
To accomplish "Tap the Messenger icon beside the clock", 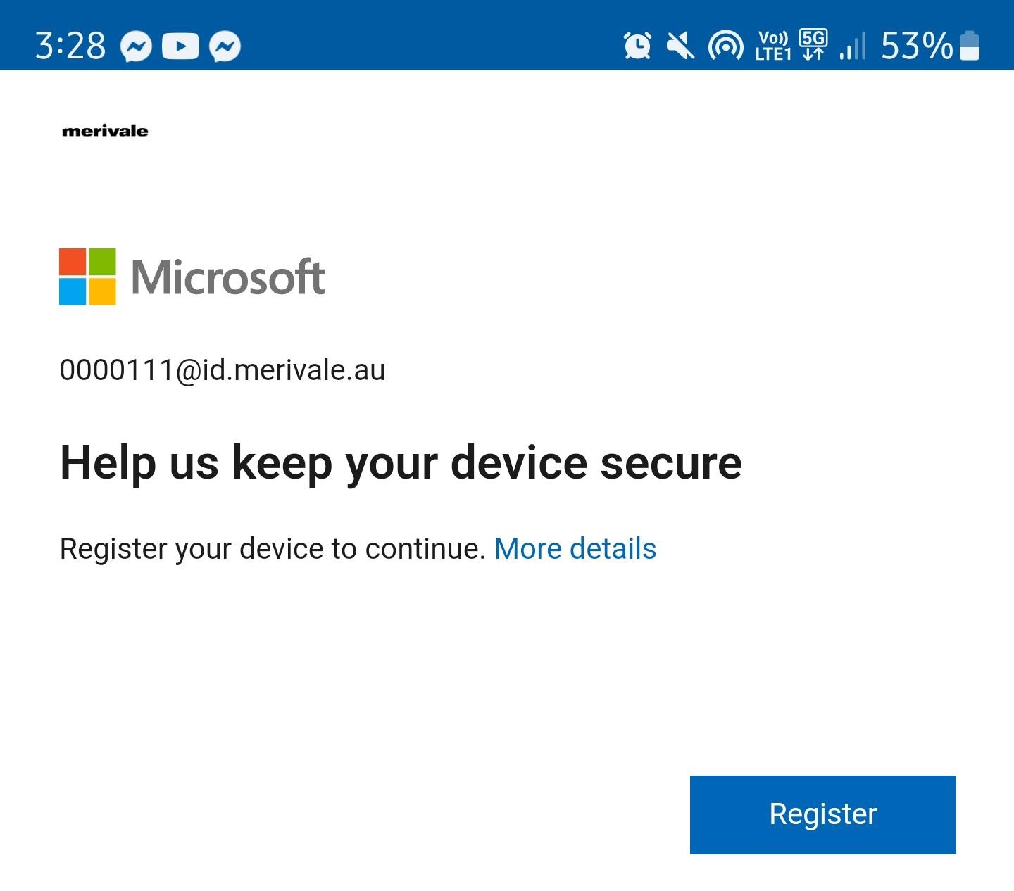I will (x=136, y=46).
